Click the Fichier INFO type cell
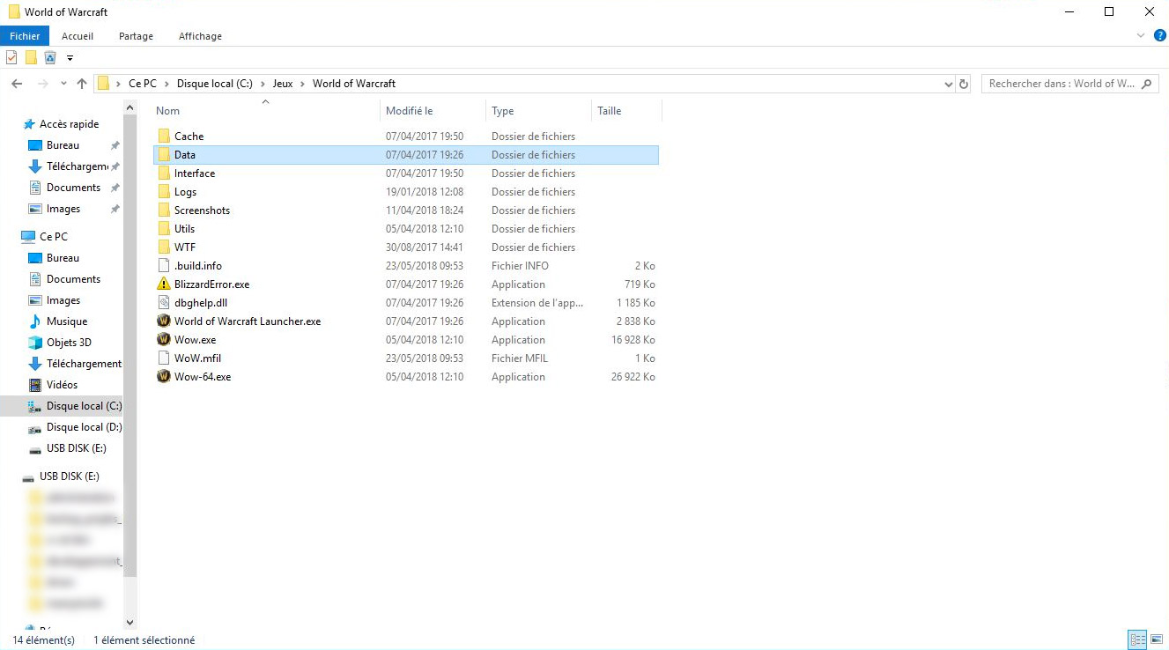 pyautogui.click(x=520, y=266)
